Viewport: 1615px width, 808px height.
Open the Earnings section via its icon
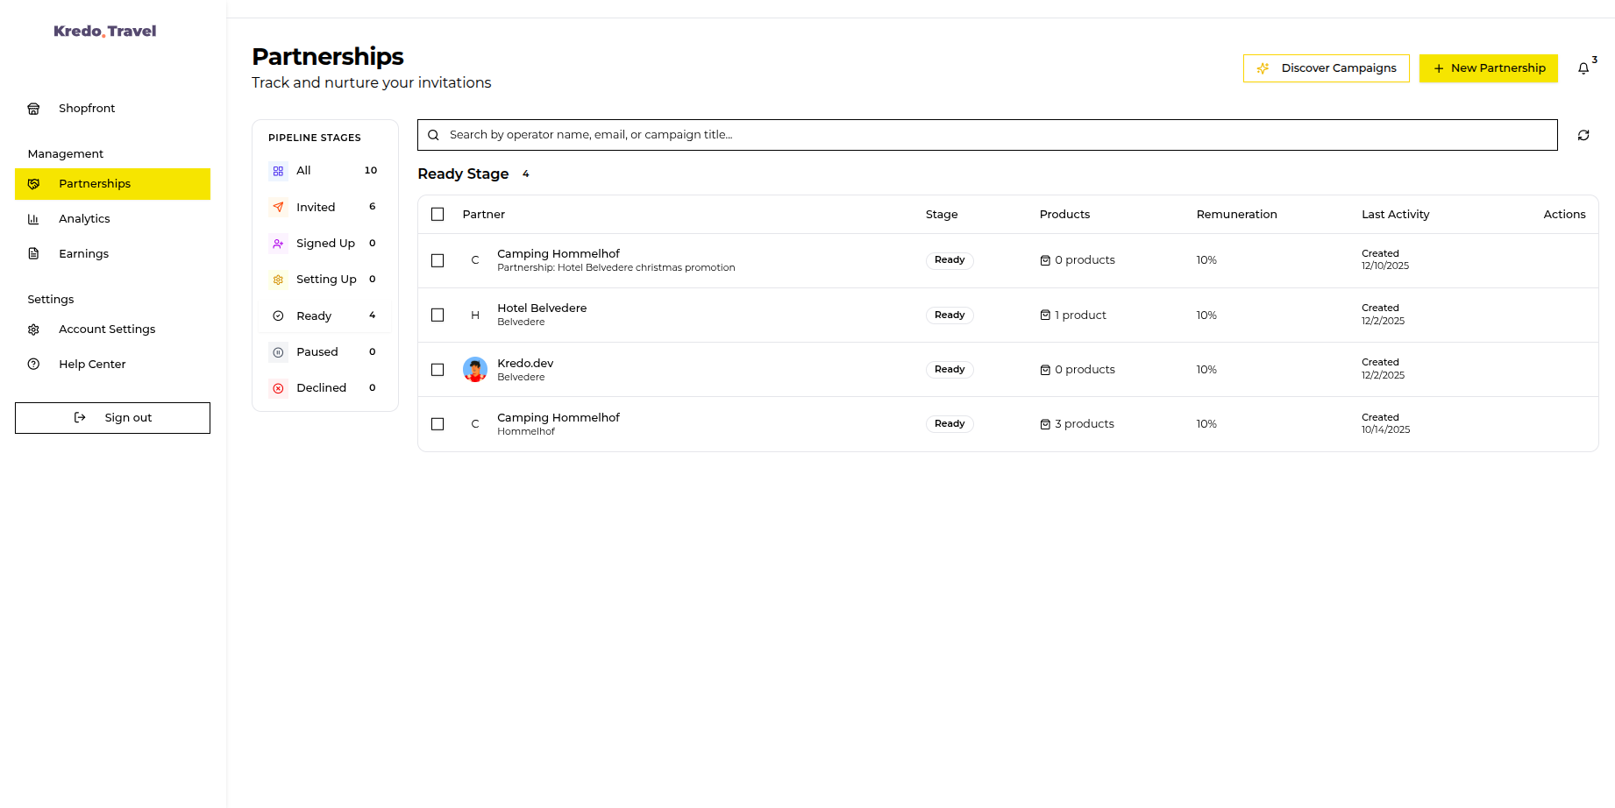[x=33, y=253]
